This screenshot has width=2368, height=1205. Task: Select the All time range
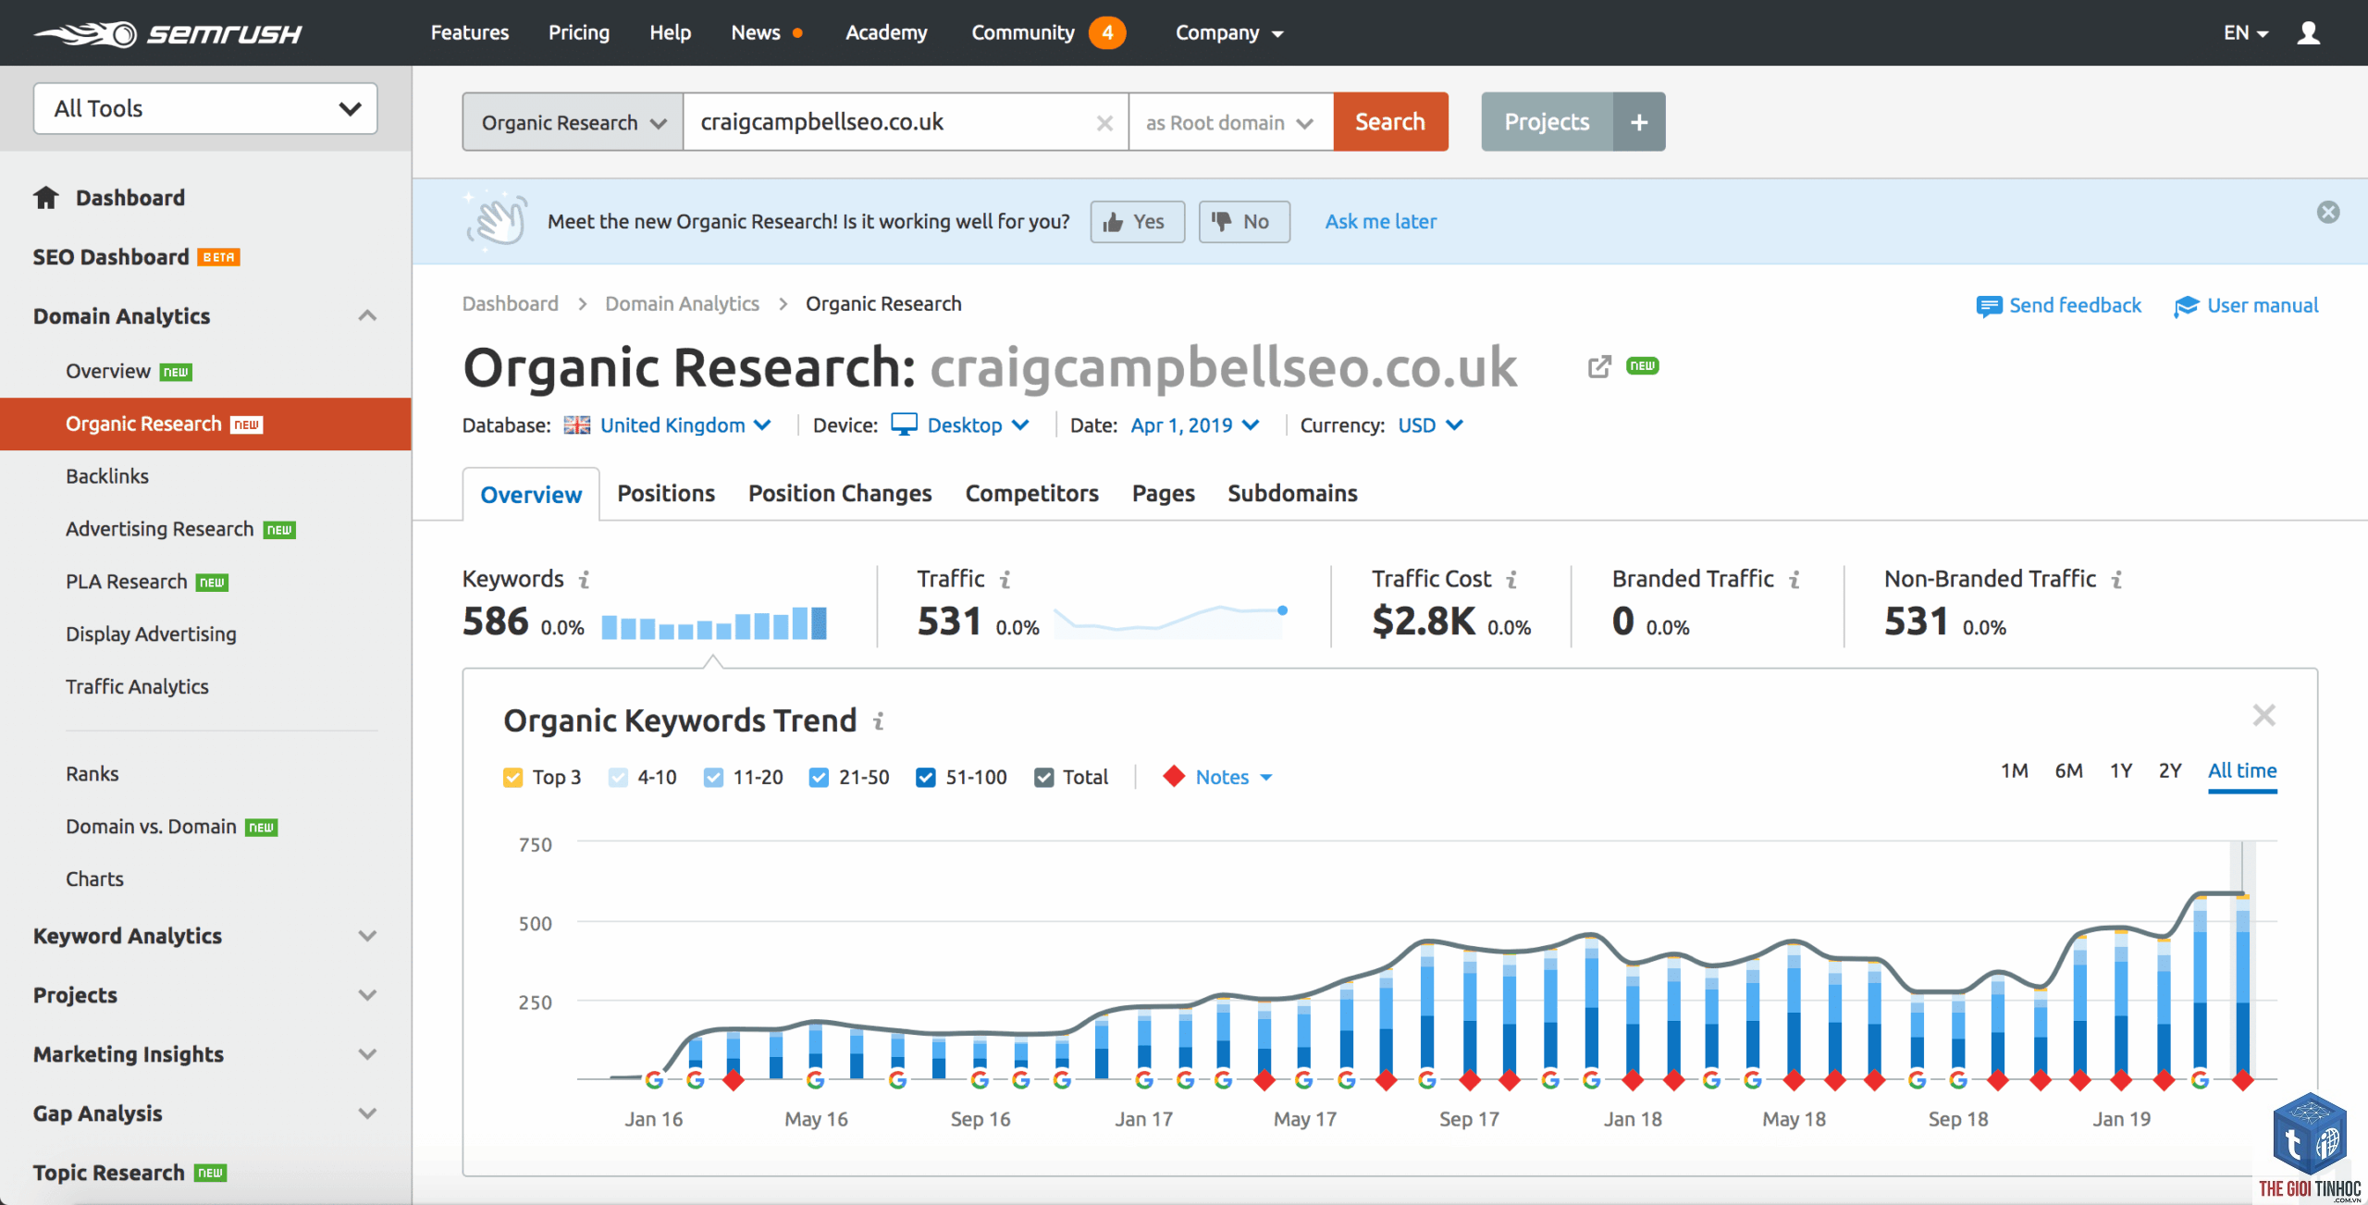[x=2242, y=771]
